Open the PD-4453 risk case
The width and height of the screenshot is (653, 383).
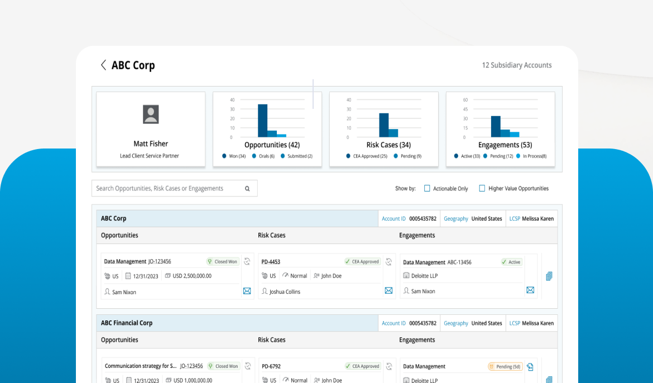271,262
